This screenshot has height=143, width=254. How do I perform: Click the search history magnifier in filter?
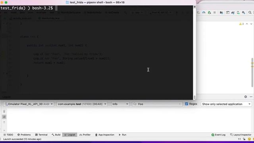pos(135,104)
